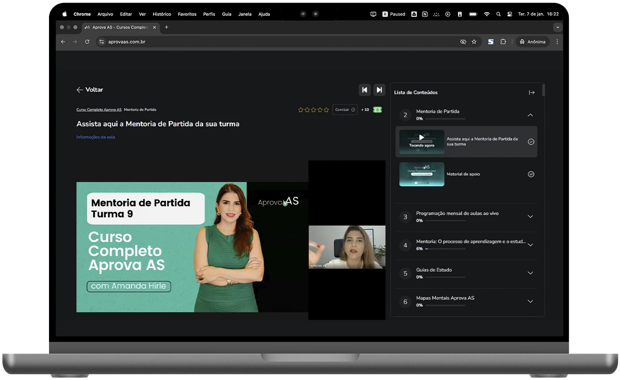Open the Arquivo menu
Viewport: 620px width, 380px height.
[x=105, y=14]
